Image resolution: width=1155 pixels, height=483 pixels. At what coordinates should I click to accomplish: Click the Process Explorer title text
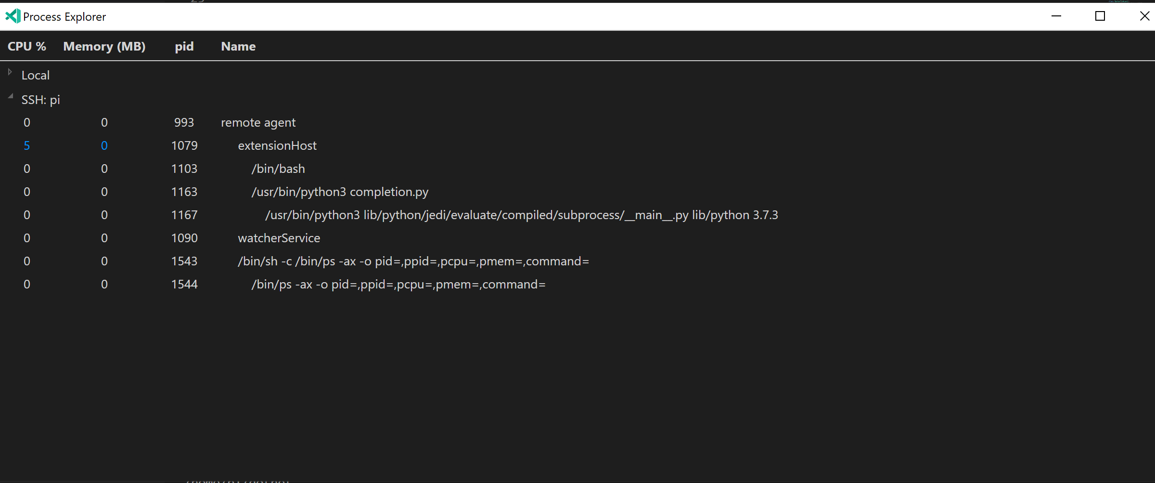coord(64,16)
